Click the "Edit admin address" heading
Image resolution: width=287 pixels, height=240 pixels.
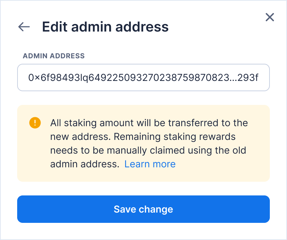pyautogui.click(x=105, y=27)
